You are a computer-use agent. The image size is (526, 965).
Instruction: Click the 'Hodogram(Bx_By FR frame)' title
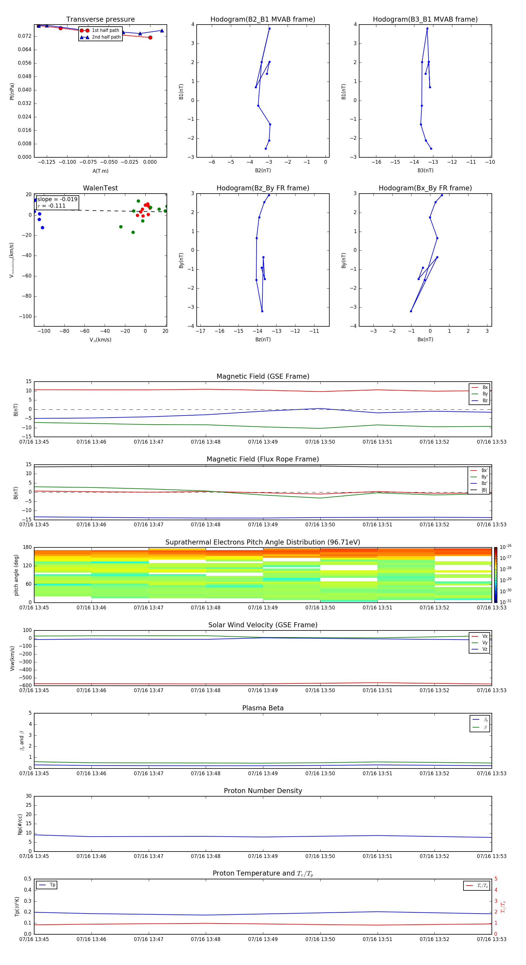pos(425,188)
